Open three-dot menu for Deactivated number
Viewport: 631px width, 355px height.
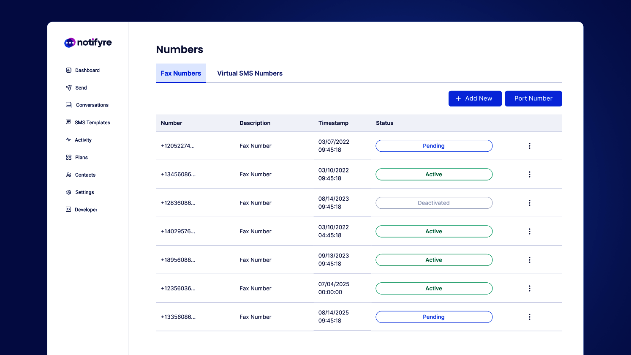(529, 203)
